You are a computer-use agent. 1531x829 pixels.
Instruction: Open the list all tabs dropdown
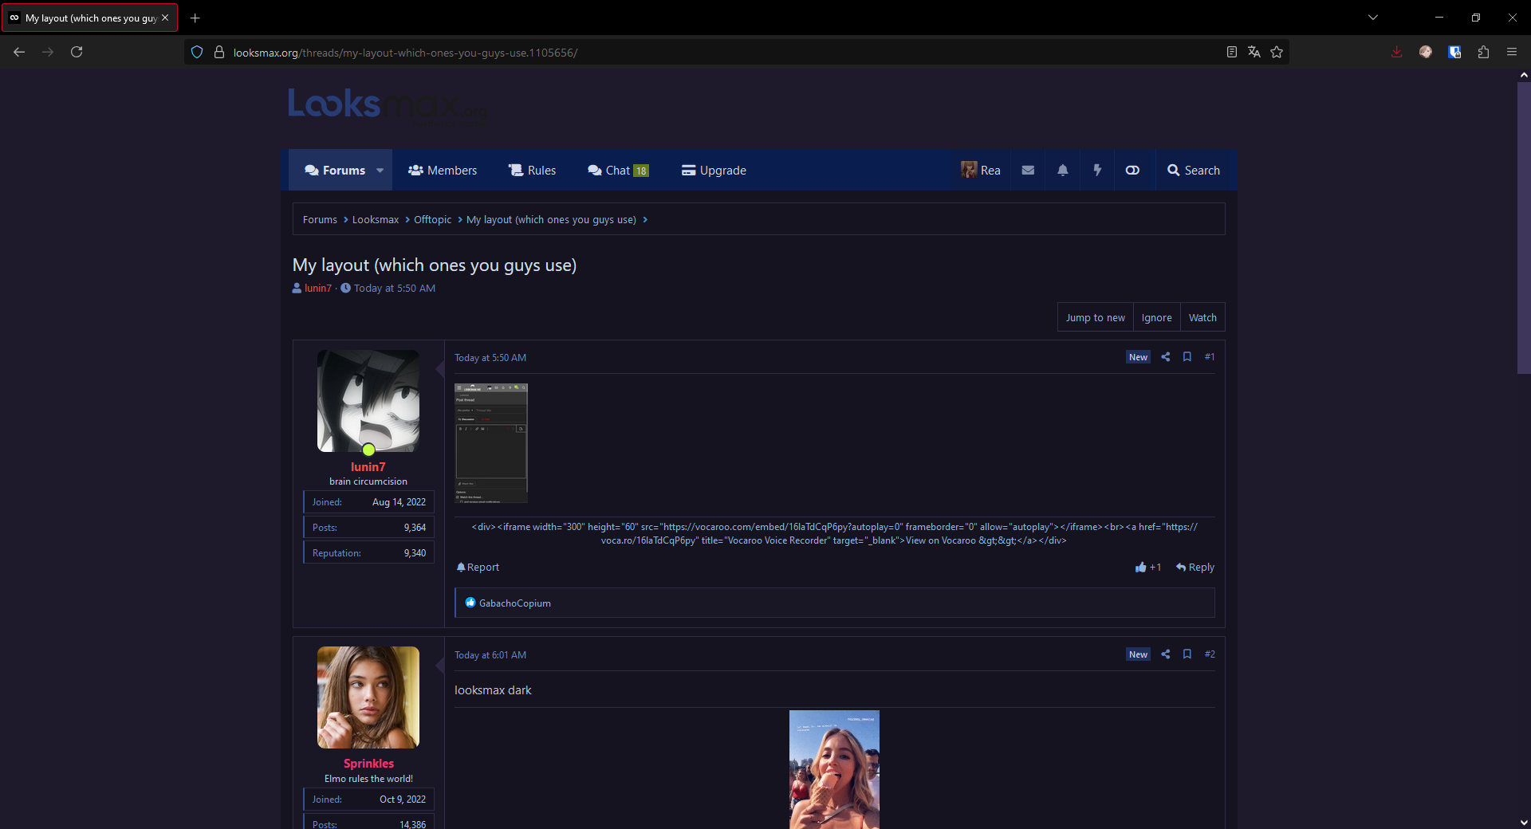tap(1373, 18)
